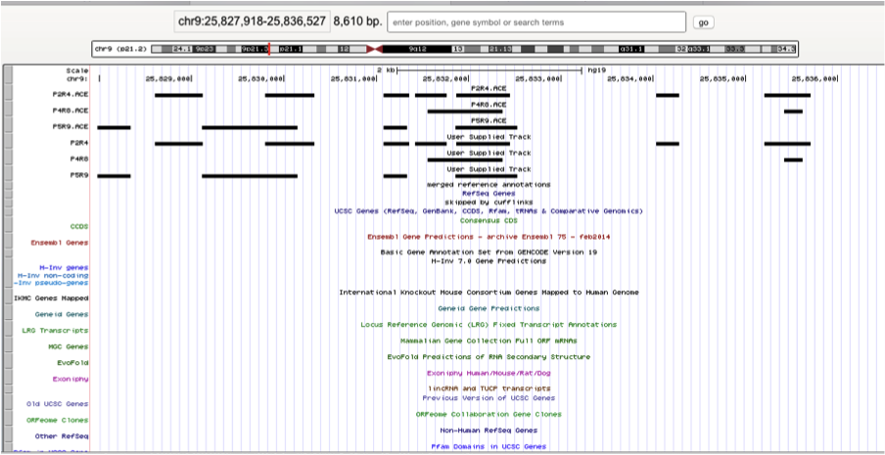Click the grey handle beside P2R4.ACE track
885x455 pixels.
[x=9, y=94]
